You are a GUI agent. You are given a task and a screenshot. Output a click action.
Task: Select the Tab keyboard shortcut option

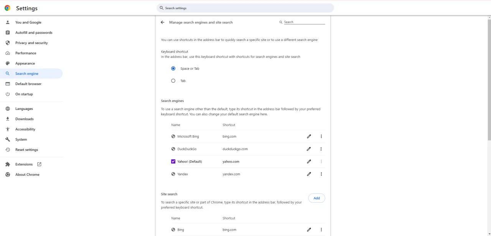coord(173,80)
